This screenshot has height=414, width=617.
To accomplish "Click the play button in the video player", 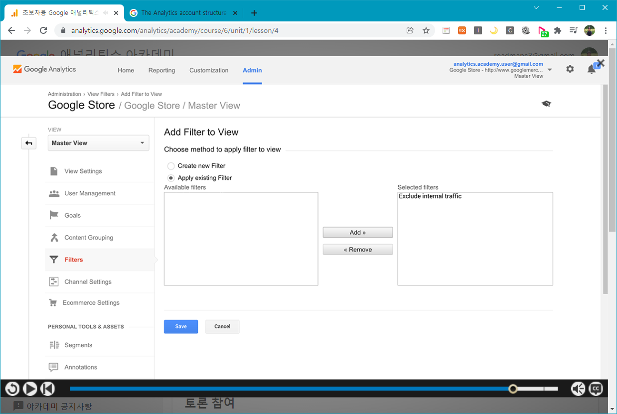I will (30, 389).
